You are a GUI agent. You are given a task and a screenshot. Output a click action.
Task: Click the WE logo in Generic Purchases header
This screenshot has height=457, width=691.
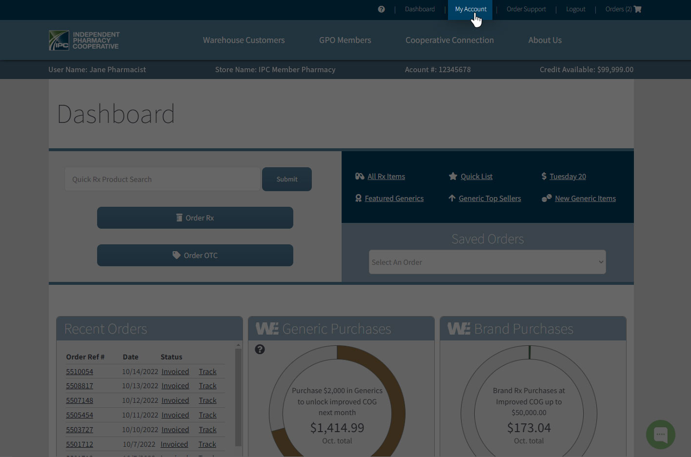[267, 329]
